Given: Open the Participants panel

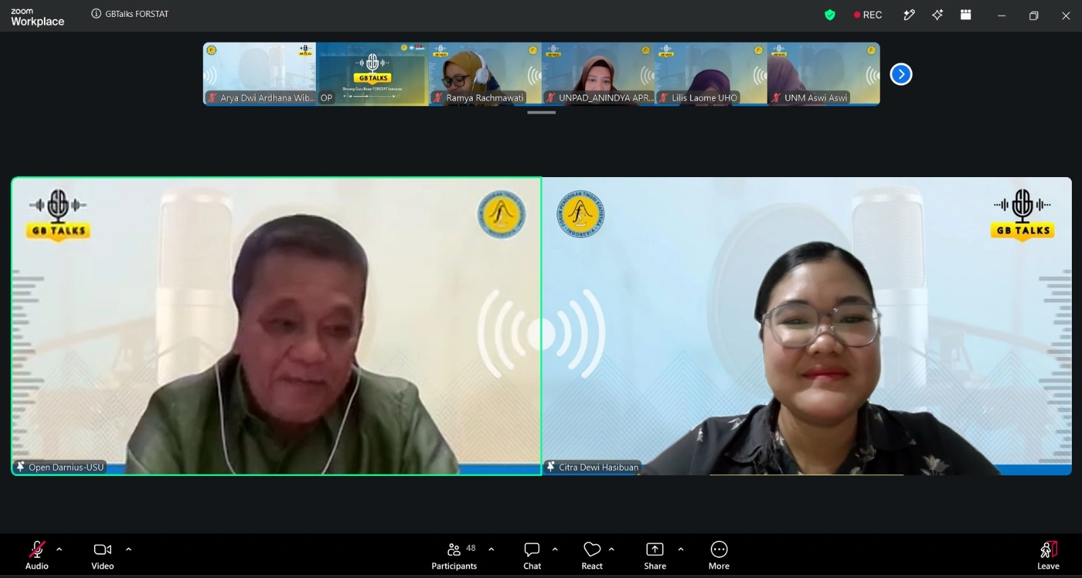Looking at the screenshot, I should click(x=454, y=555).
